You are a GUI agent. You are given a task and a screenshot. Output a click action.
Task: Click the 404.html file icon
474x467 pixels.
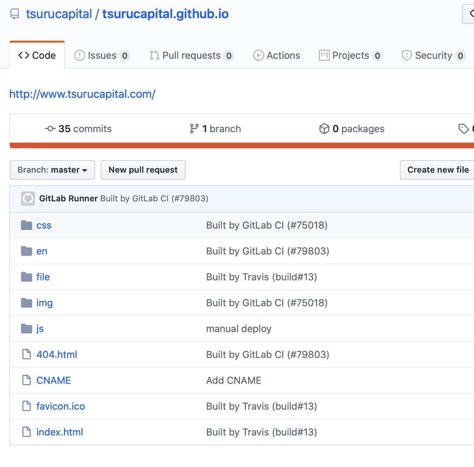[27, 354]
